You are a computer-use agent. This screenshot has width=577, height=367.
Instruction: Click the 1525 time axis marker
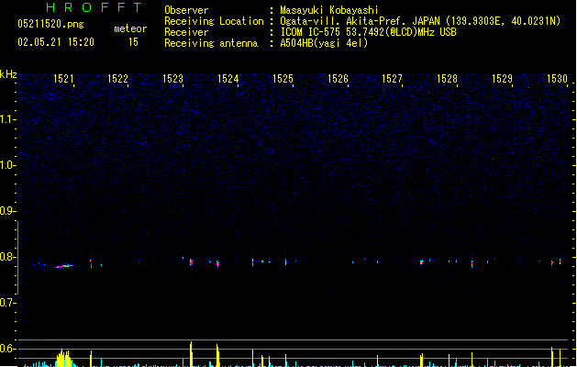283,79
